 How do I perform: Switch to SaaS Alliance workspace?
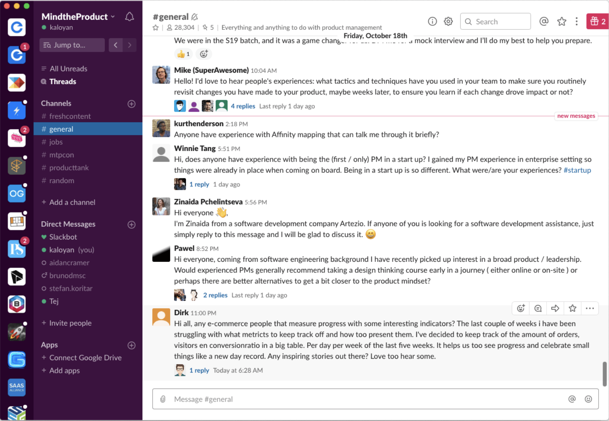[17, 387]
